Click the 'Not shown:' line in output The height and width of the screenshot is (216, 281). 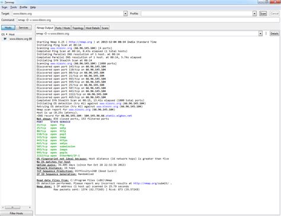click(x=72, y=119)
